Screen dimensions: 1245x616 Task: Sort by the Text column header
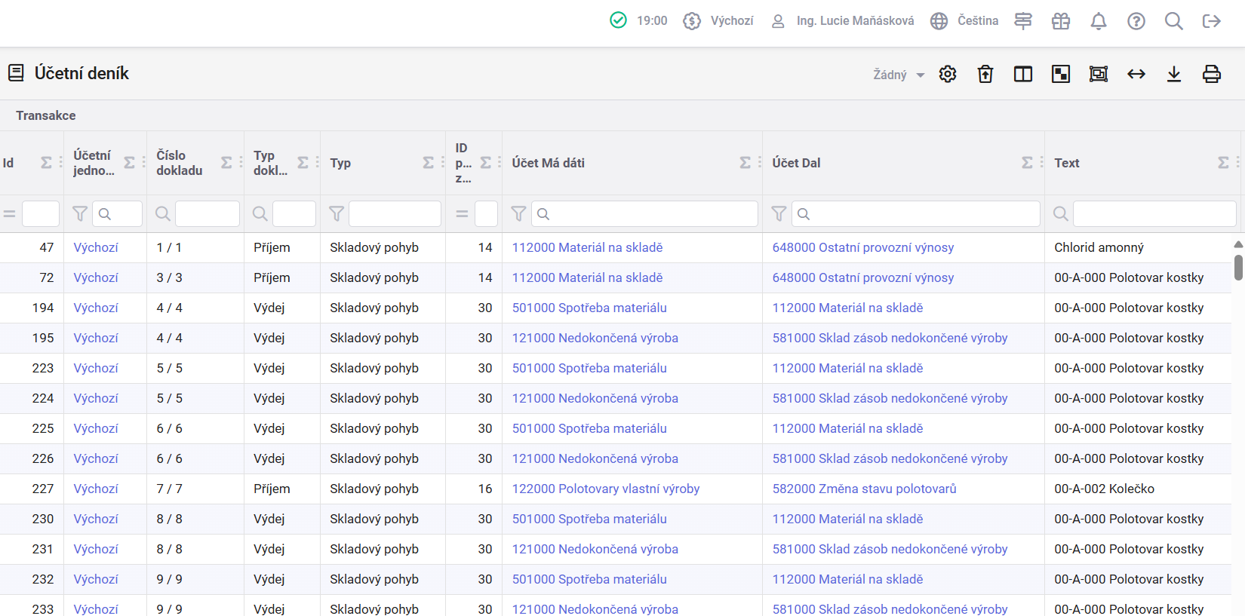[x=1067, y=163]
